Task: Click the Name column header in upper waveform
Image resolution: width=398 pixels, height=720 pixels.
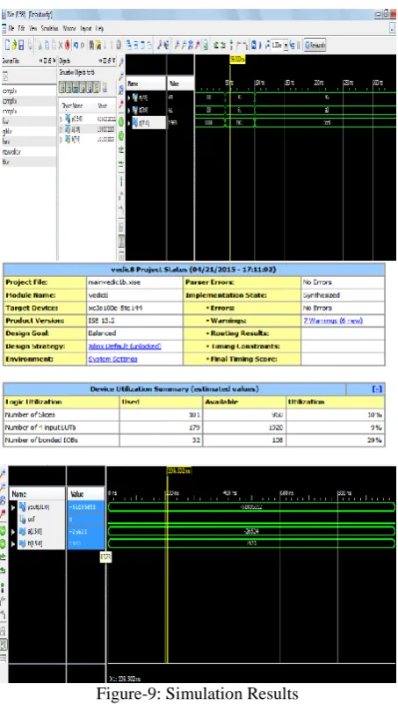Action: point(146,84)
